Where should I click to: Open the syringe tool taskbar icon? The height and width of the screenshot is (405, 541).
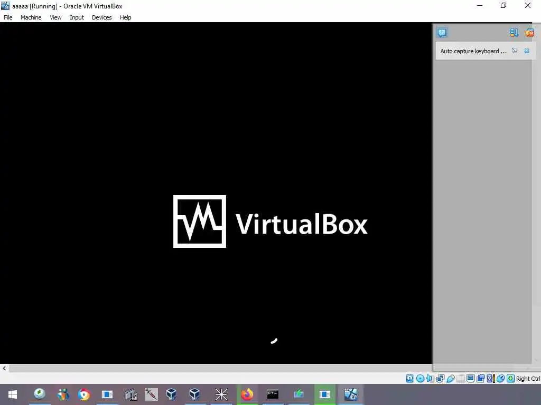coord(152,394)
